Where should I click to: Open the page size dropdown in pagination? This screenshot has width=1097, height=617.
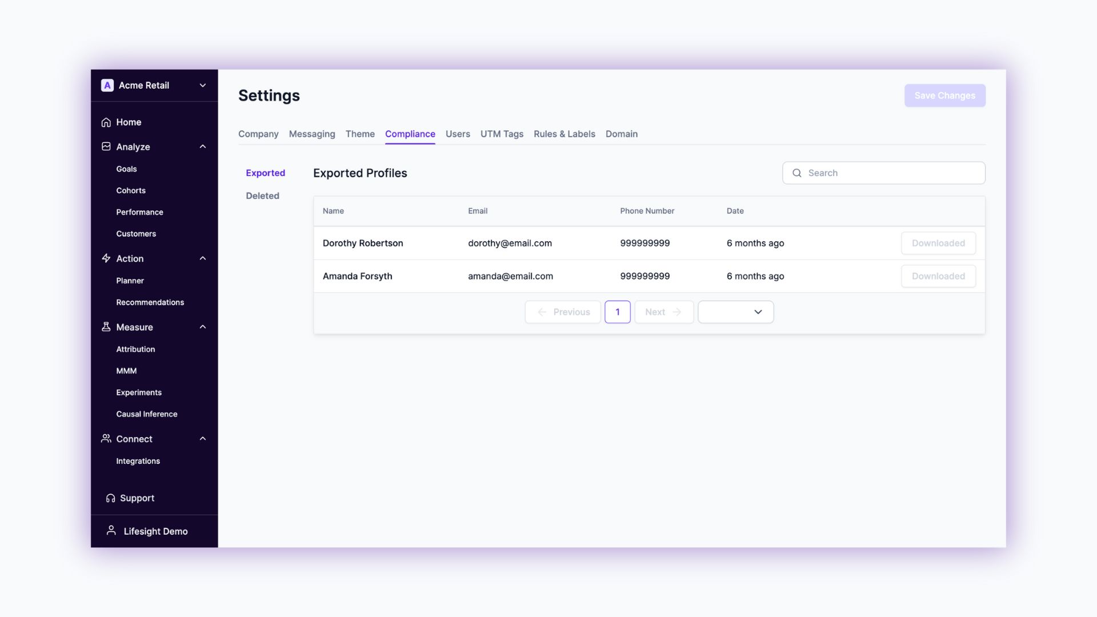(x=735, y=312)
